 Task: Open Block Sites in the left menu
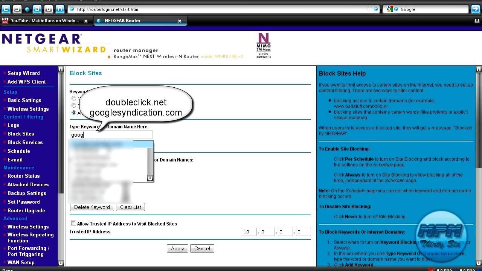(x=21, y=134)
